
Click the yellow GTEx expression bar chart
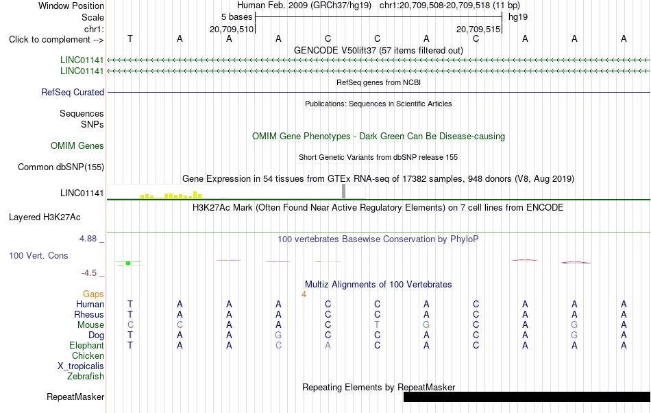pos(171,195)
